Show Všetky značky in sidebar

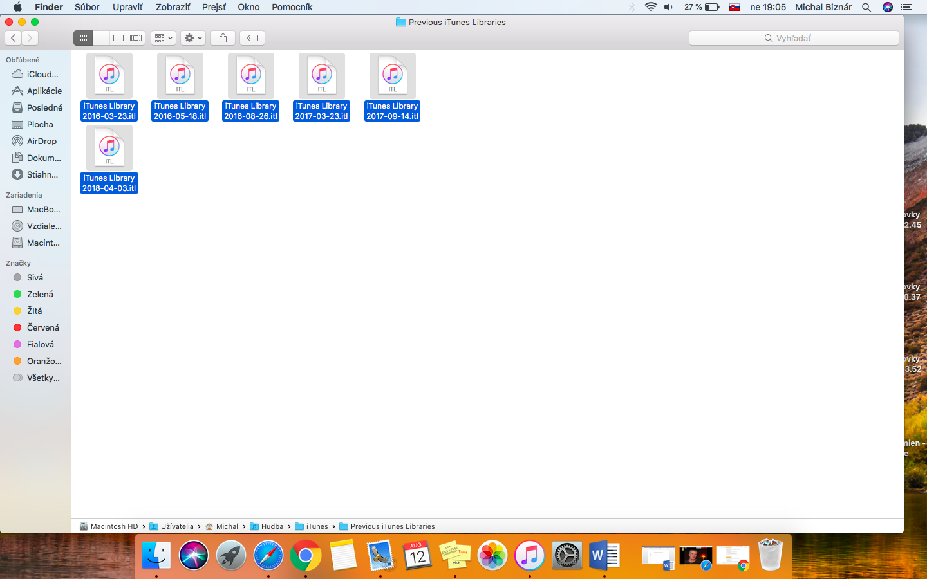(35, 378)
